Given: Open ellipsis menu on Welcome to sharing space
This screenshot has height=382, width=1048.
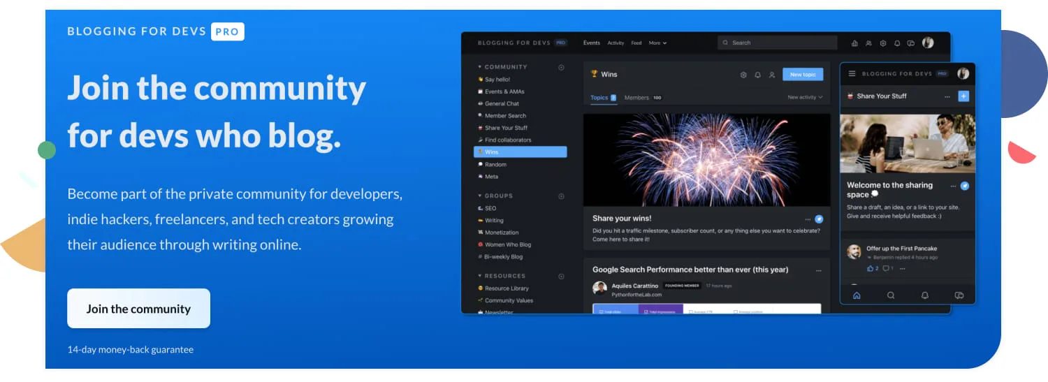Looking at the screenshot, I should click(x=953, y=186).
